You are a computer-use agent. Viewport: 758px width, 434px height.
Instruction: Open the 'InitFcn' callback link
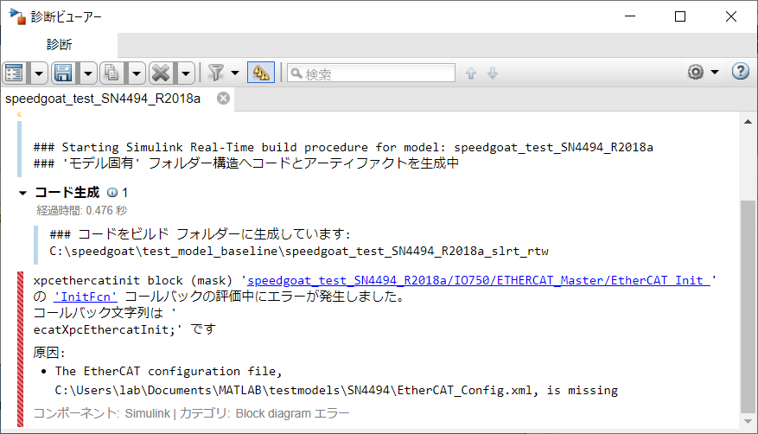click(85, 297)
